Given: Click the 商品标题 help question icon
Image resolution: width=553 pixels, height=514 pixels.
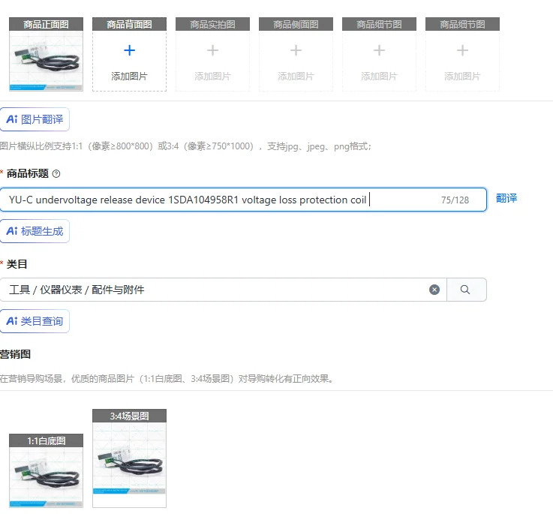Looking at the screenshot, I should (x=56, y=173).
